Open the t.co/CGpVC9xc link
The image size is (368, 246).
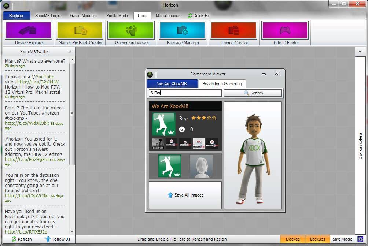27,195
